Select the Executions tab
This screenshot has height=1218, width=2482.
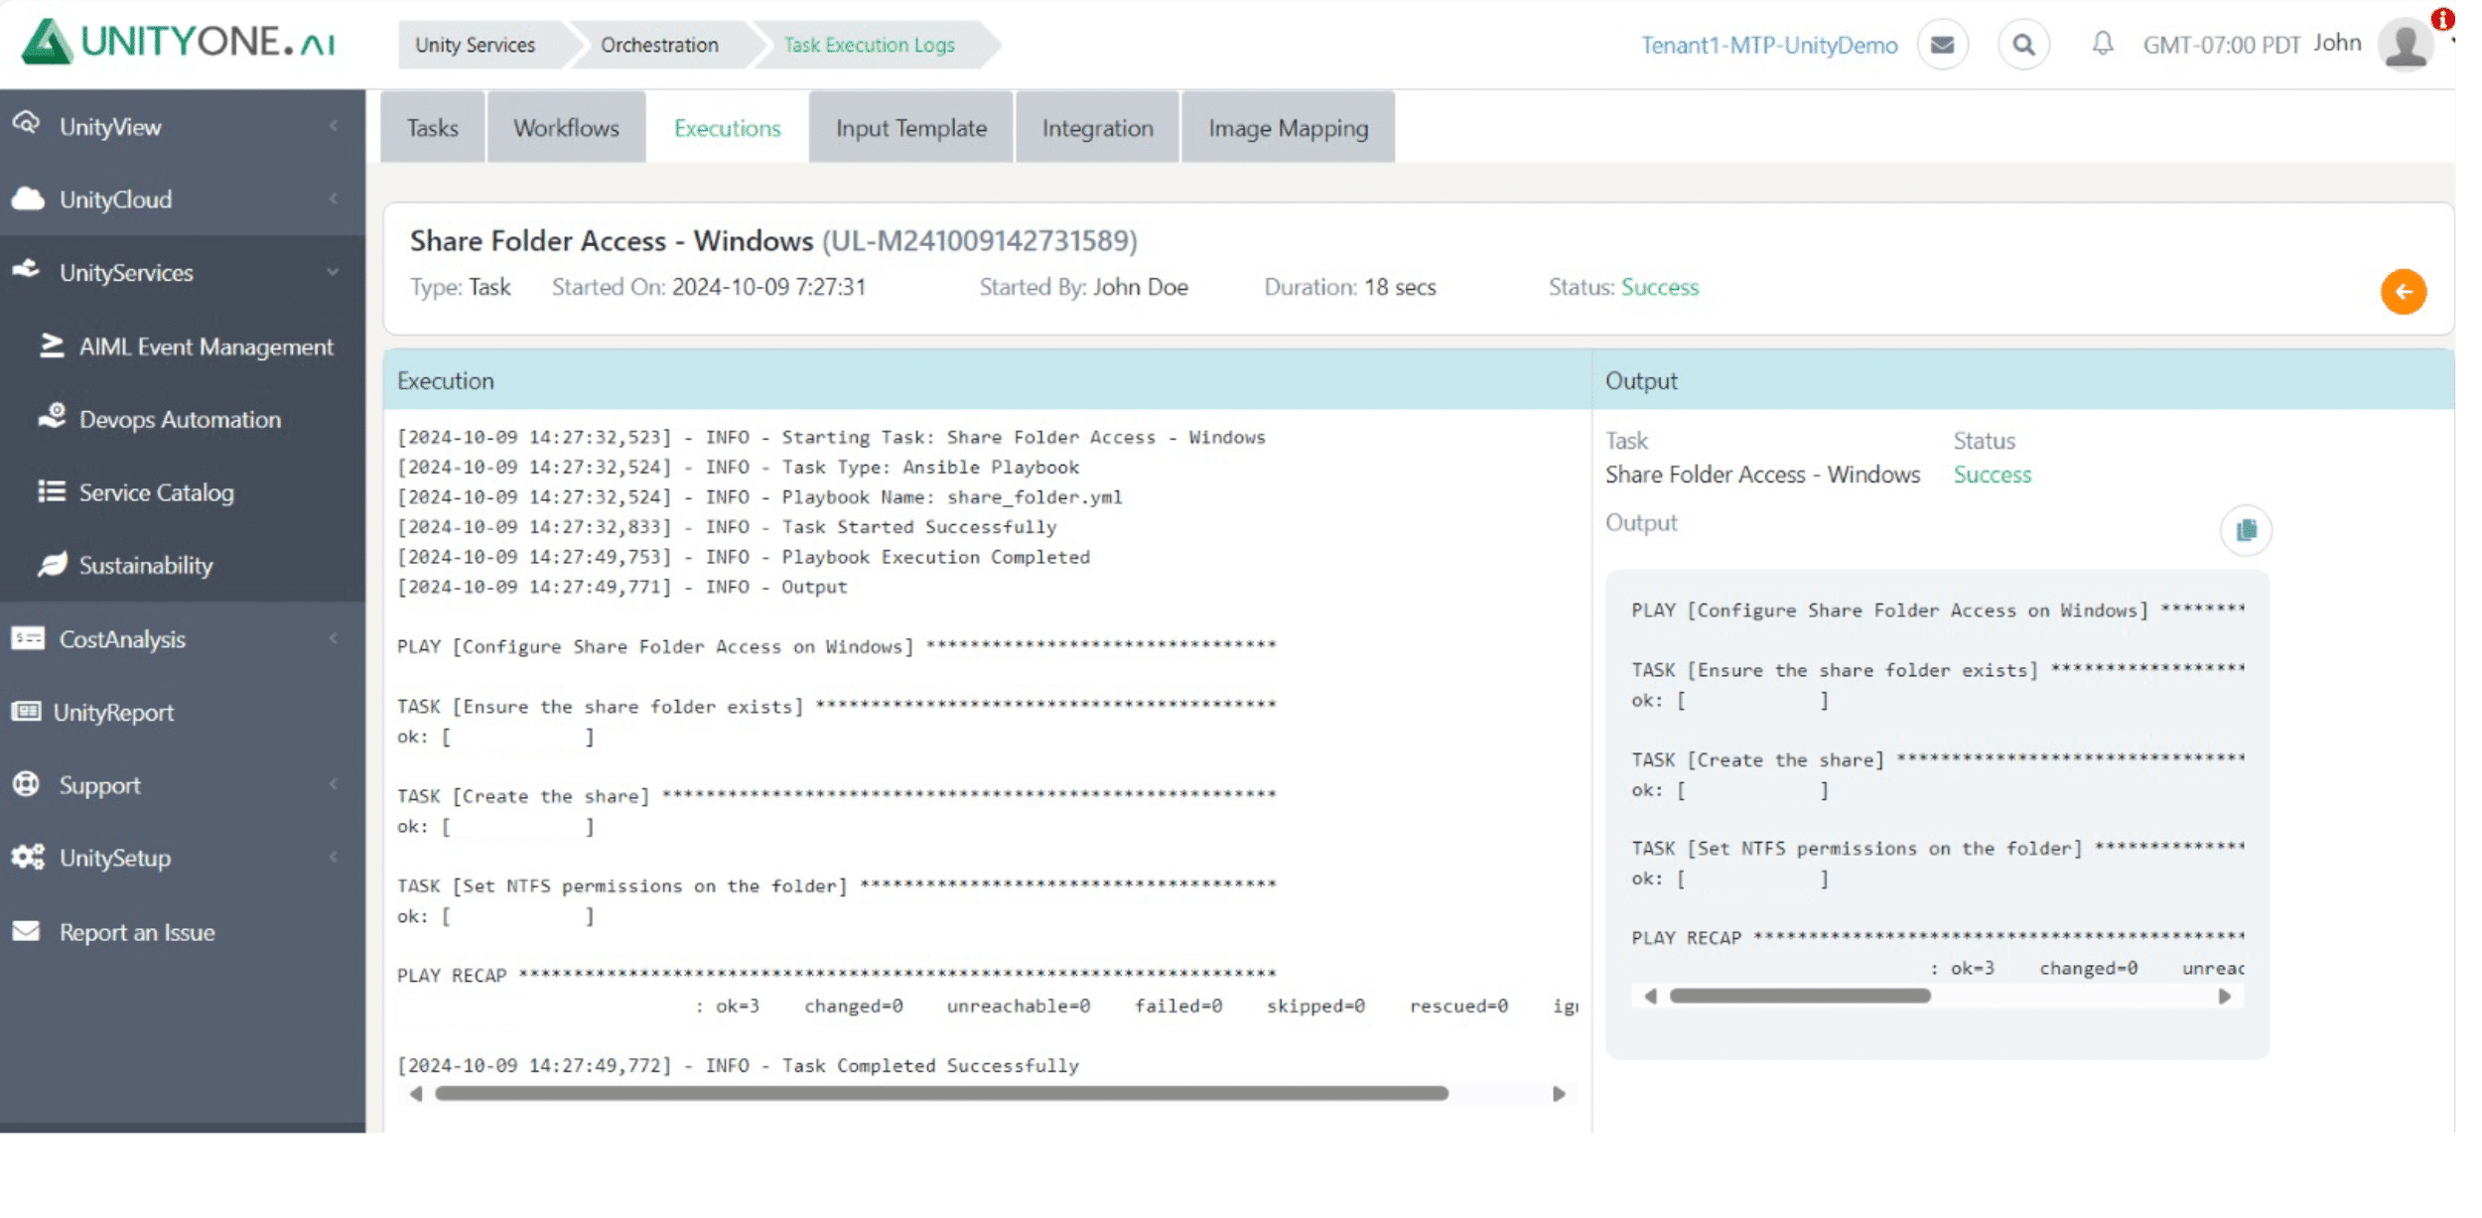pos(728,127)
